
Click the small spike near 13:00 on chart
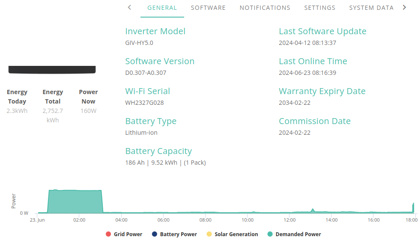coord(313,210)
